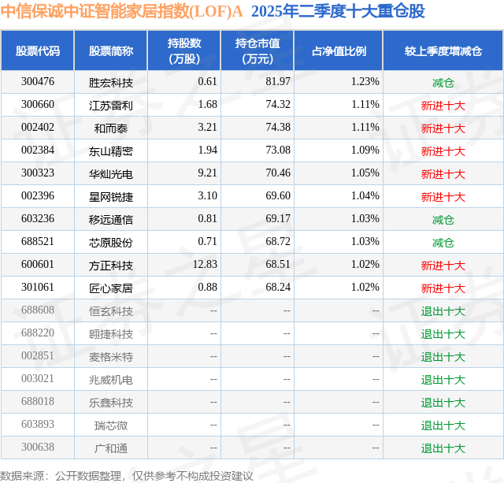Click the 数据来源 footer note
This screenshot has width=504, height=483.
tap(127, 476)
